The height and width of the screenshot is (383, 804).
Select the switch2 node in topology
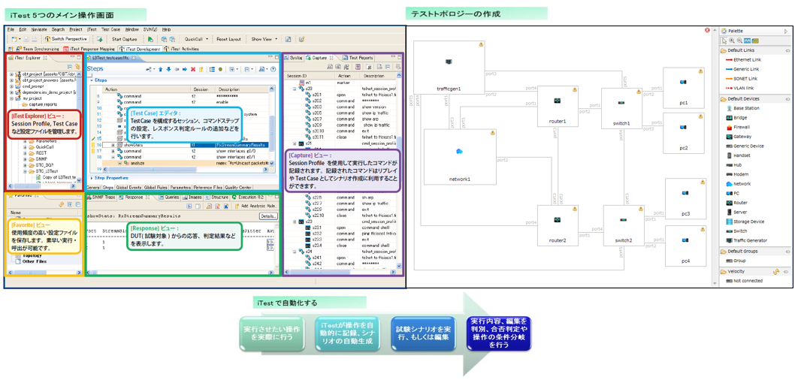click(x=623, y=225)
